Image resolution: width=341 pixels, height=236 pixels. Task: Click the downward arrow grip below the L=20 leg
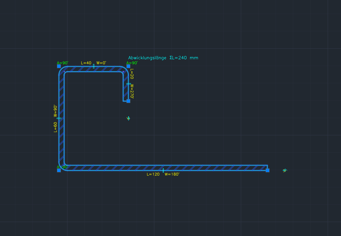(x=129, y=118)
